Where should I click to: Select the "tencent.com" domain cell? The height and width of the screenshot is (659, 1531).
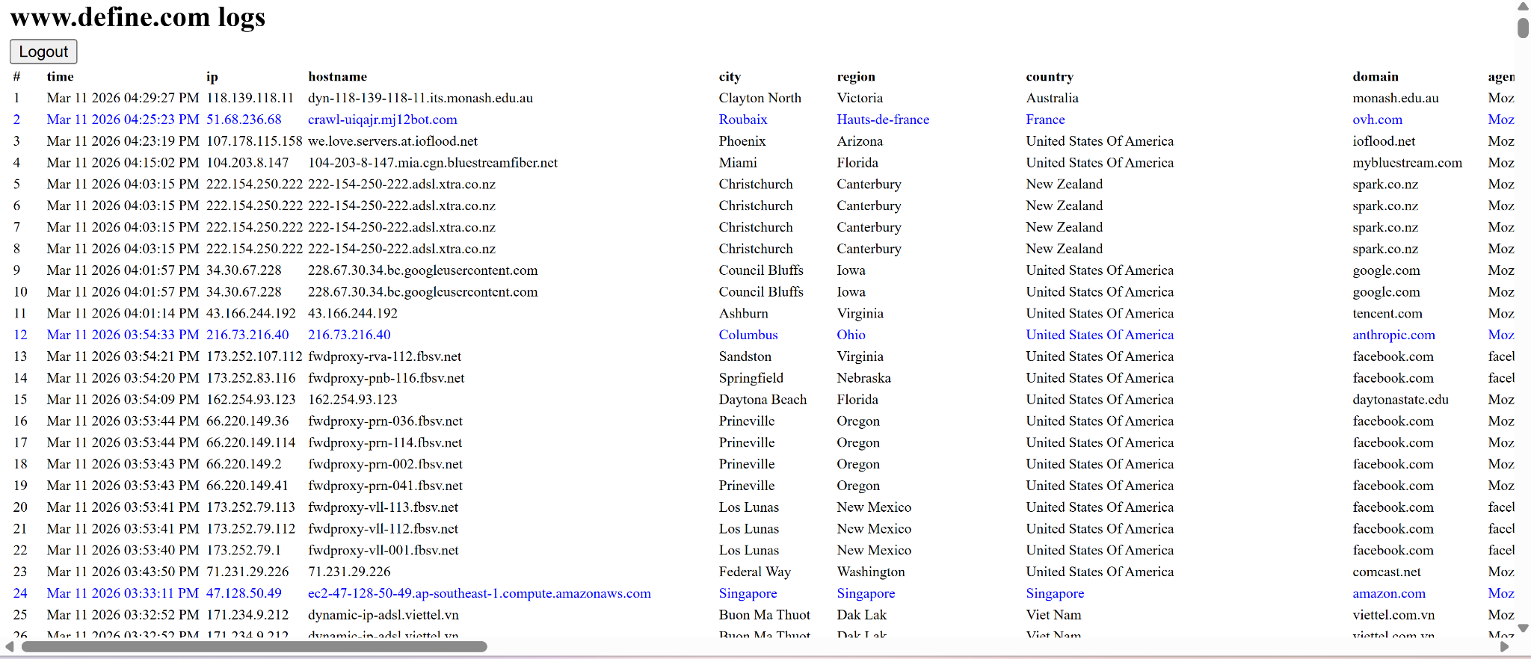[1387, 313]
